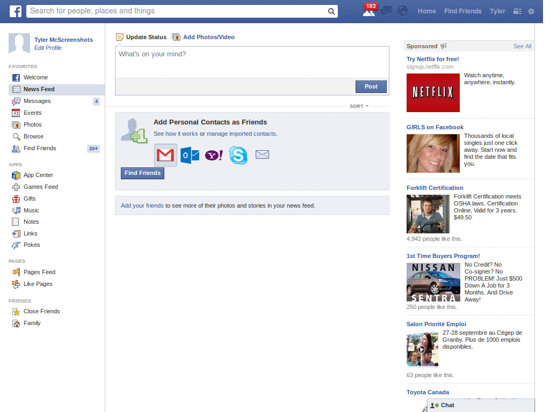Click the Welcome sidebar icon
The height and width of the screenshot is (412, 550).
16,77
